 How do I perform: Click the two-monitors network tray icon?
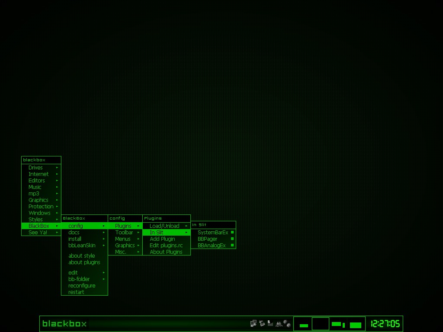254,323
